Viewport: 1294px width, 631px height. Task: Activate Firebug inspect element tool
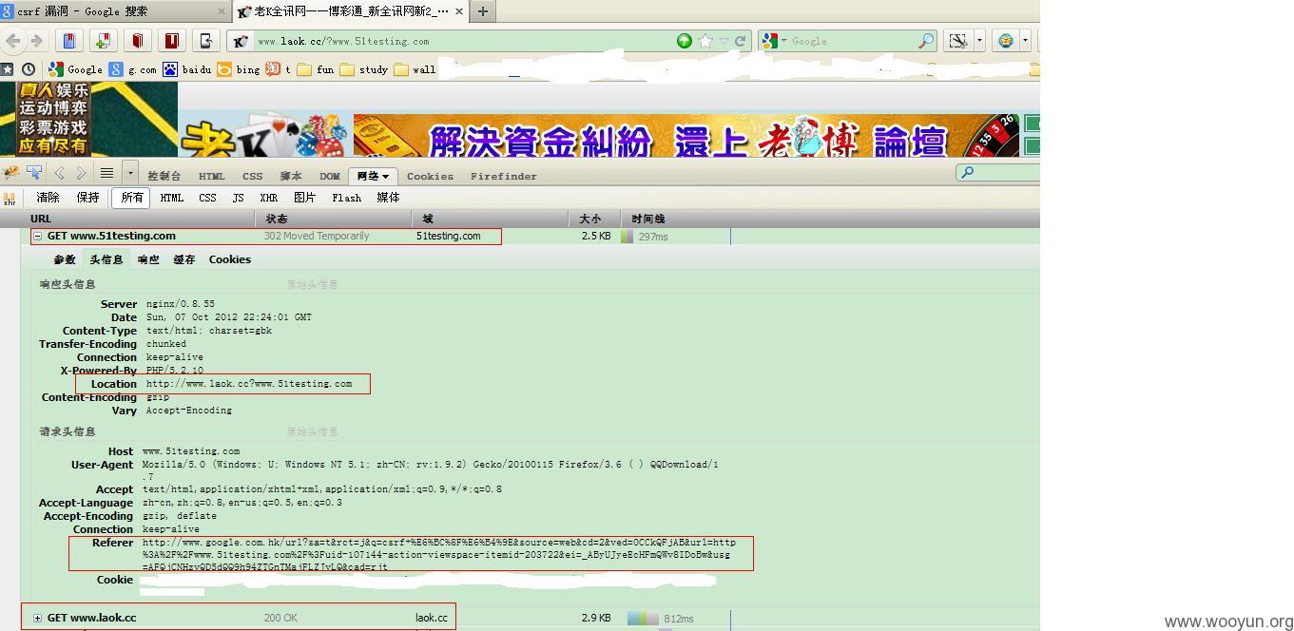[34, 173]
